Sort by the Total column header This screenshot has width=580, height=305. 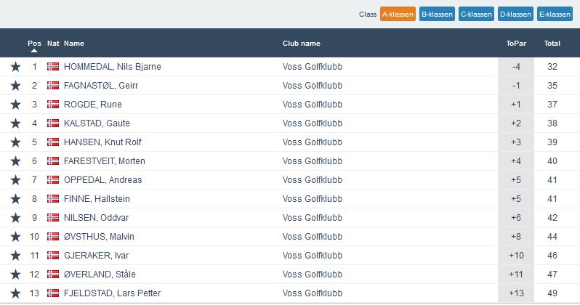click(552, 44)
